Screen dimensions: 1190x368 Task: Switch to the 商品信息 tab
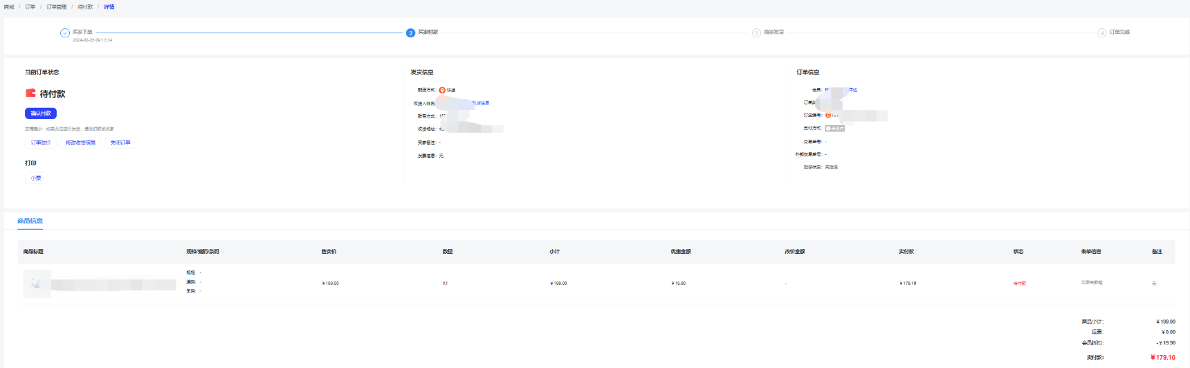[30, 221]
